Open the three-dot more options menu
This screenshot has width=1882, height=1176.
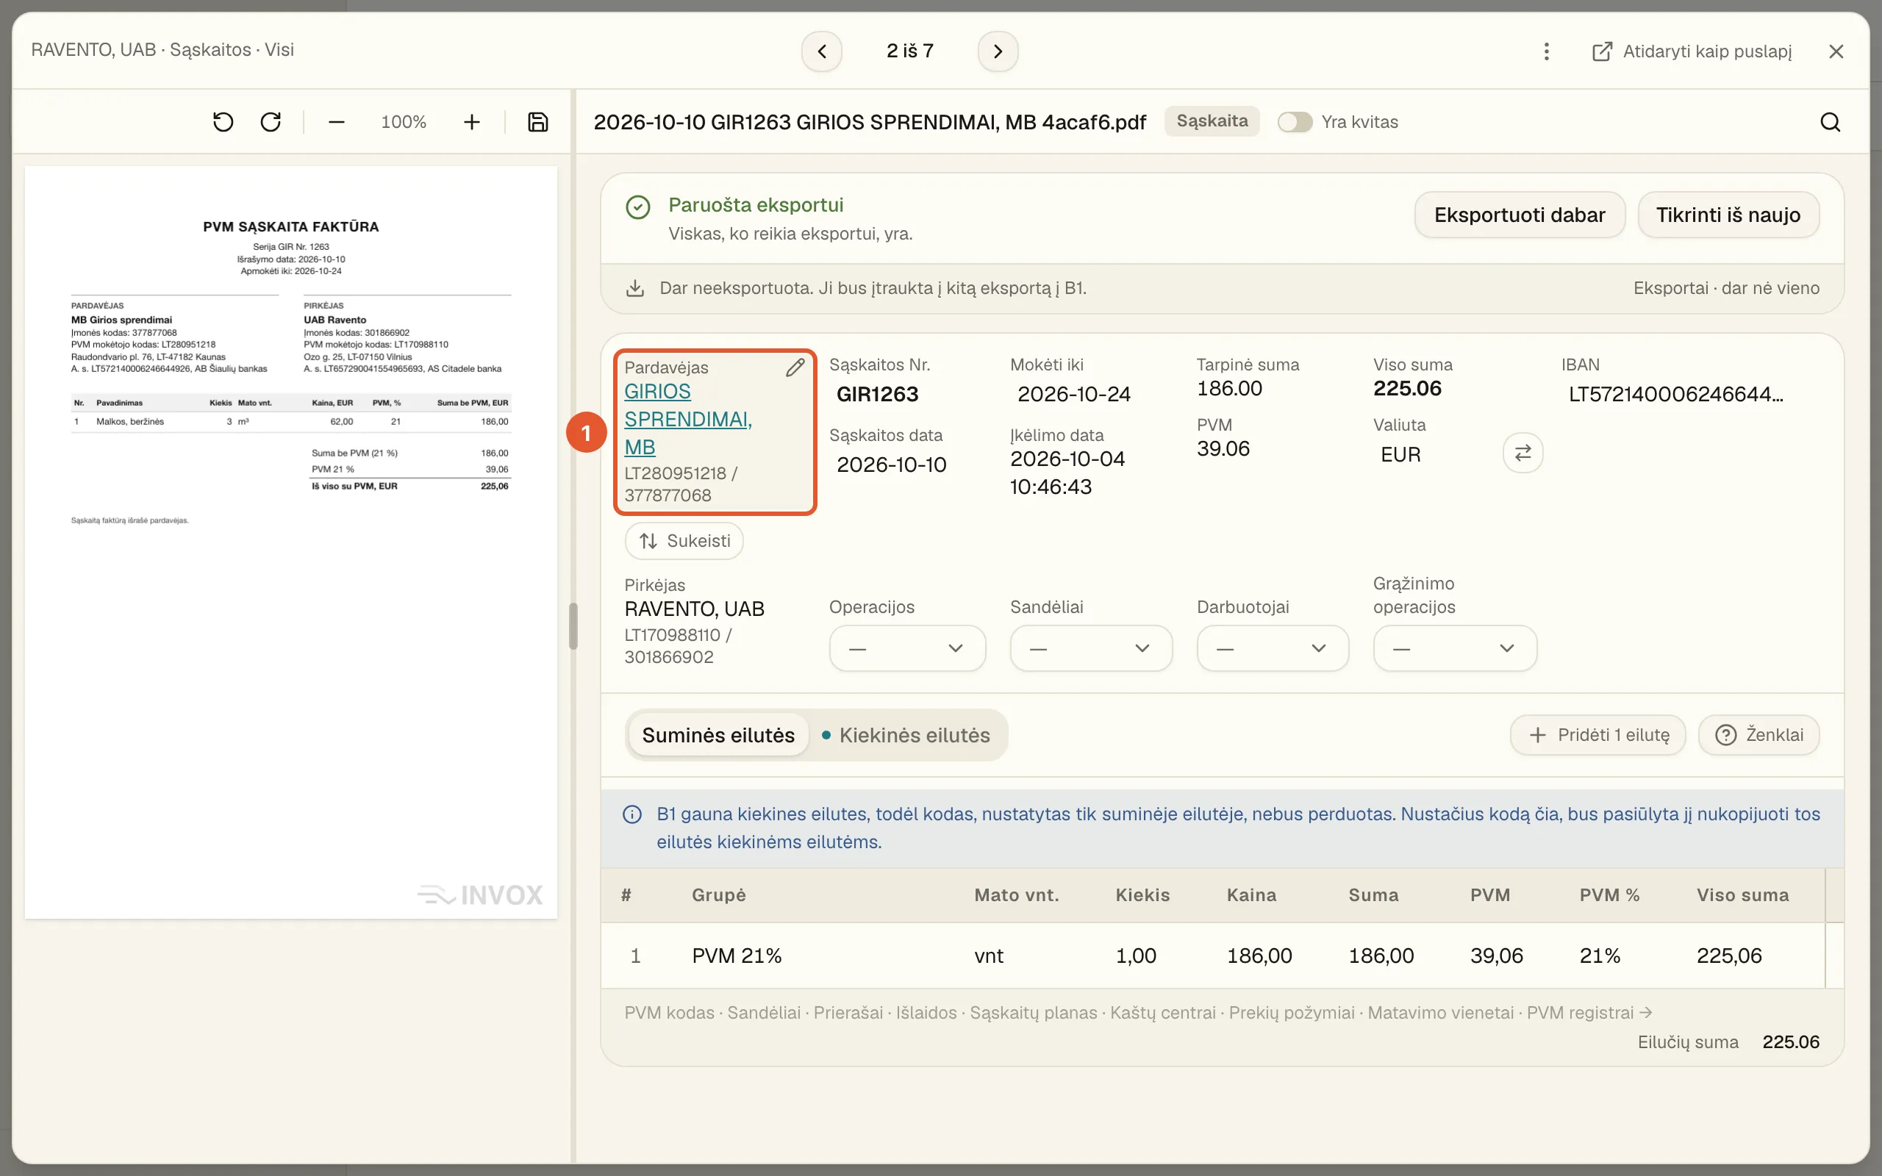pyautogui.click(x=1546, y=51)
